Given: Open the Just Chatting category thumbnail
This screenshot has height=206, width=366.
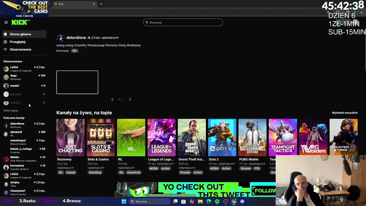Looking at the screenshot, I should (70, 137).
